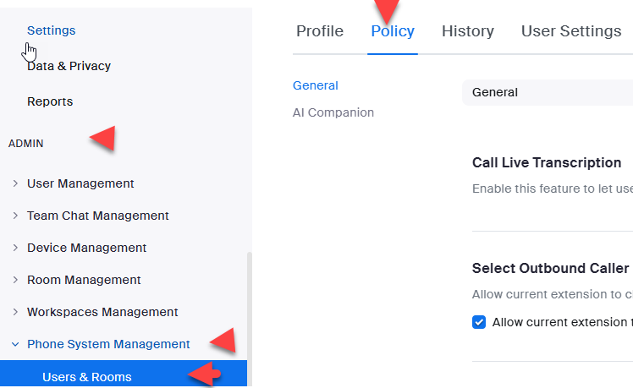This screenshot has width=633, height=388.
Task: Collapse the Phone System Management chevron
Action: [x=15, y=344]
